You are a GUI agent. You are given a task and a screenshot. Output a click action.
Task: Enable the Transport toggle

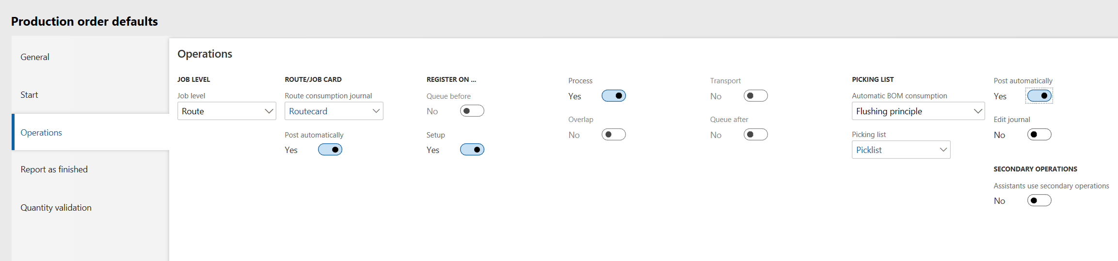[755, 96]
